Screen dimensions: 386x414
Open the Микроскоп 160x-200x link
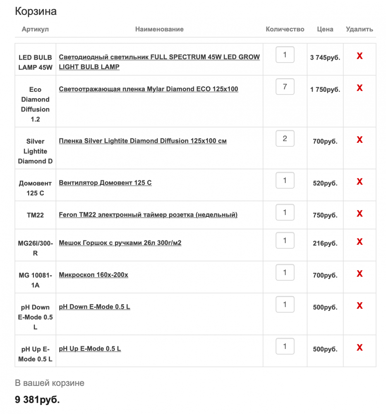pyautogui.click(x=94, y=274)
